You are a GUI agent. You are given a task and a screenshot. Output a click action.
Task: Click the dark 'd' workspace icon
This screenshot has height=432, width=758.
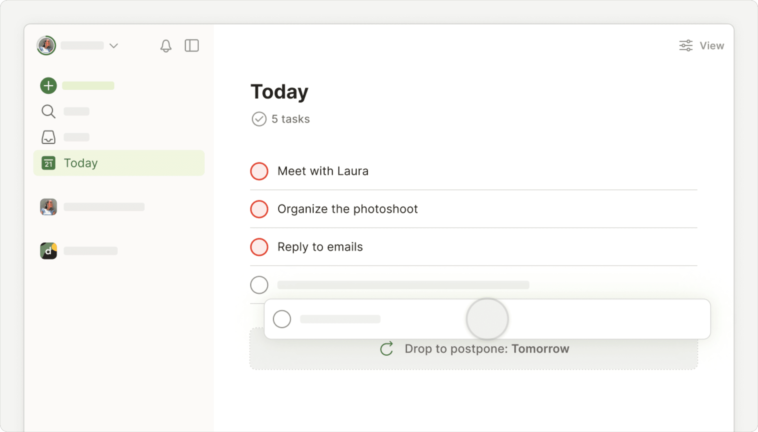click(48, 251)
